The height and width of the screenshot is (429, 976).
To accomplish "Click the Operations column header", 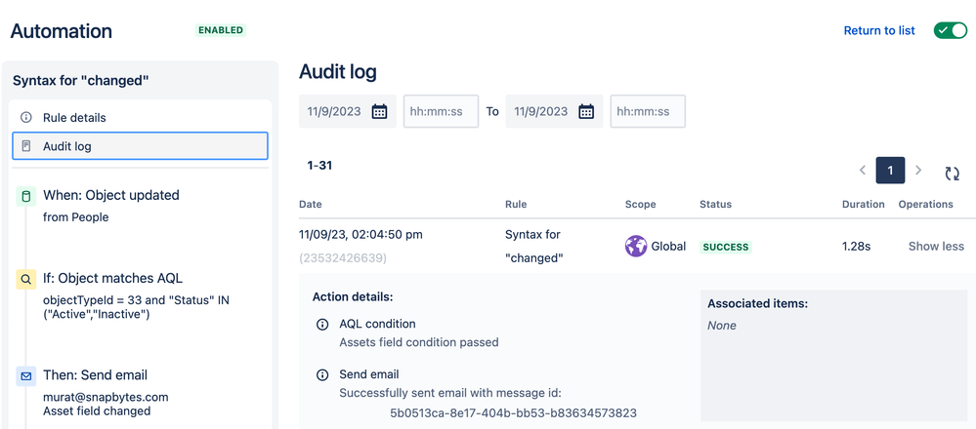I will 925,204.
